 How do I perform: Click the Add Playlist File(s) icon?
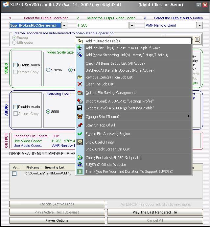pos(80,48)
